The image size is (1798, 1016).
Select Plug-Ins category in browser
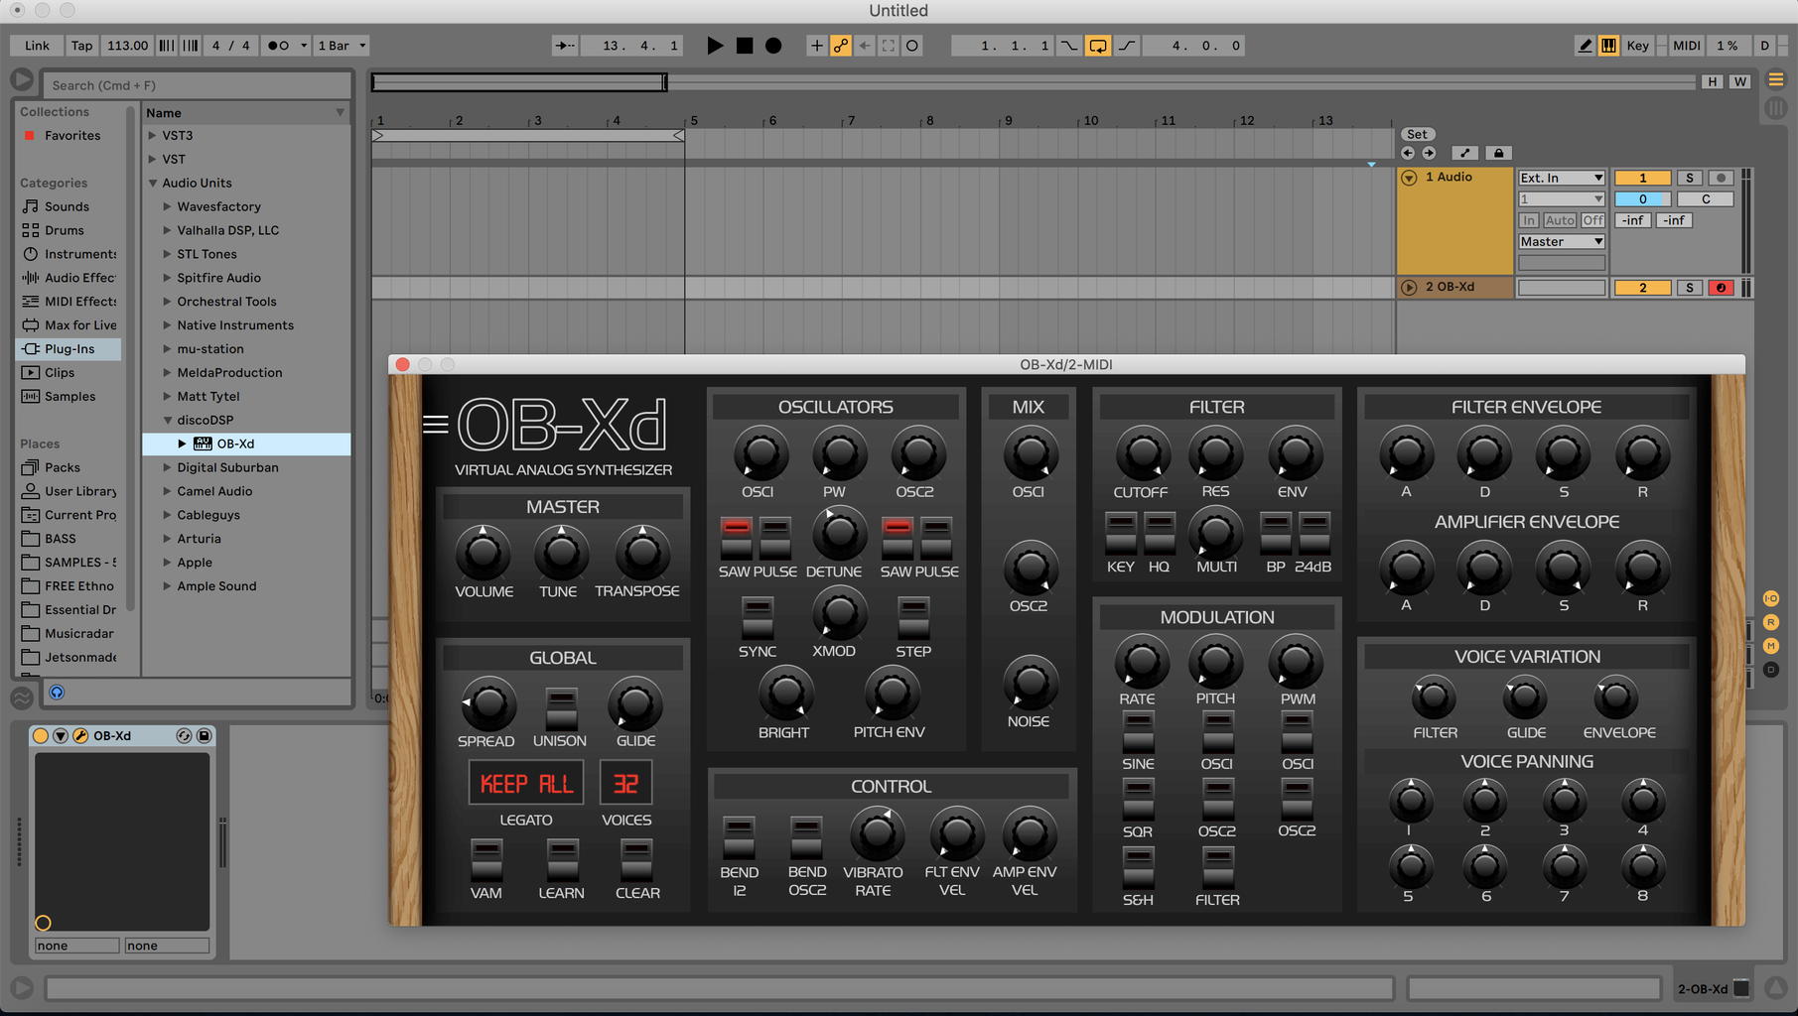tap(69, 349)
